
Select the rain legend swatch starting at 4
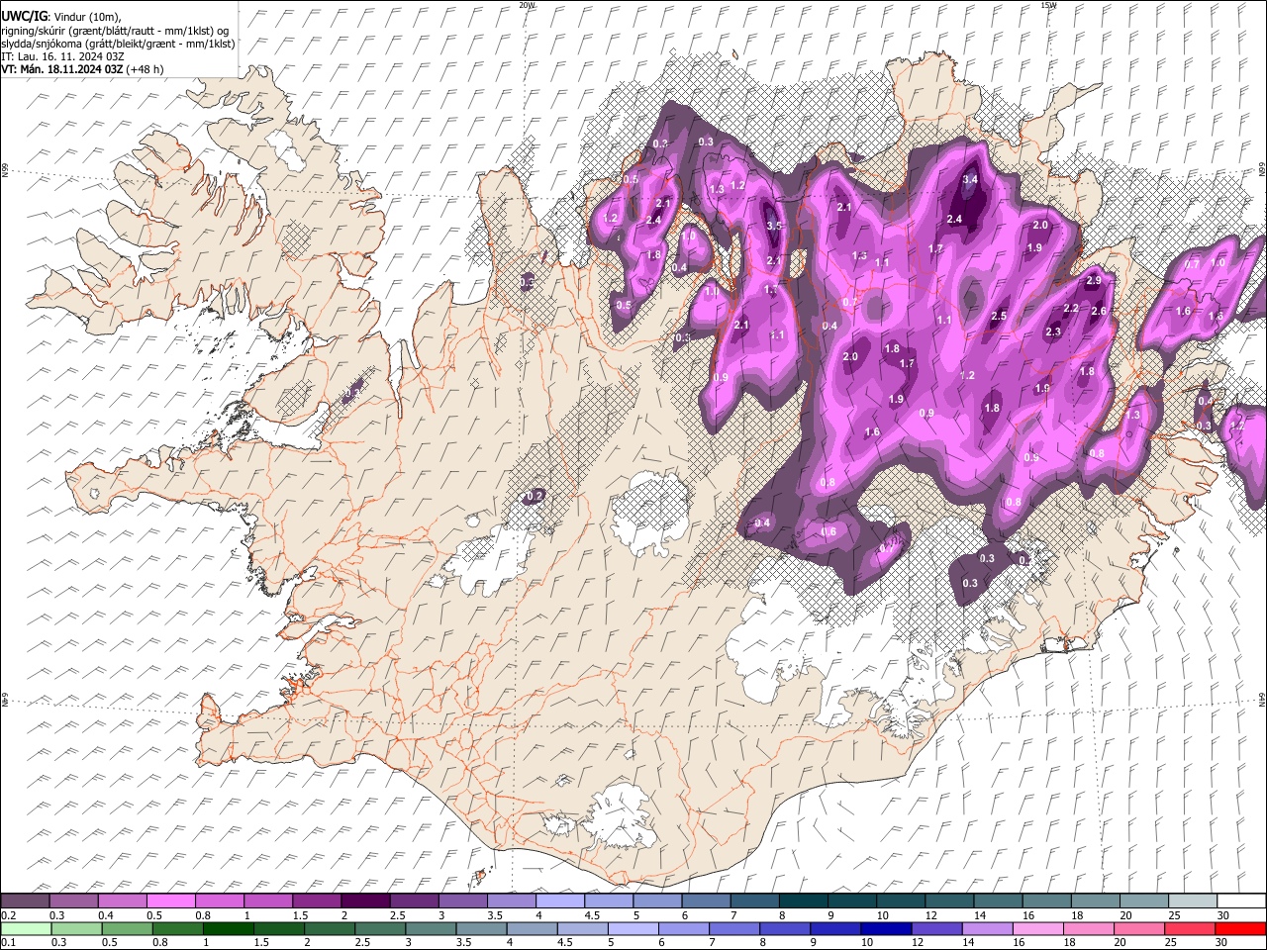[x=532, y=928]
